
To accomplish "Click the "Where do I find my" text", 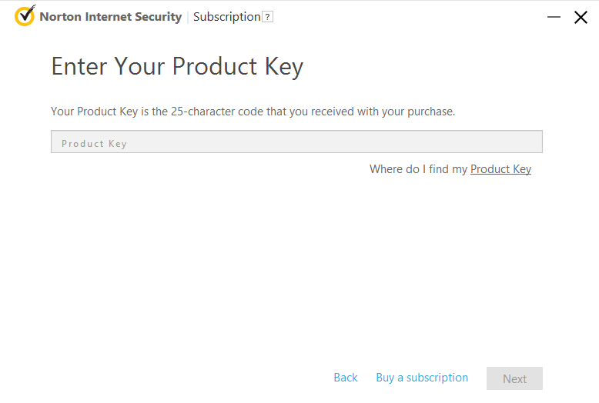I will (x=418, y=169).
